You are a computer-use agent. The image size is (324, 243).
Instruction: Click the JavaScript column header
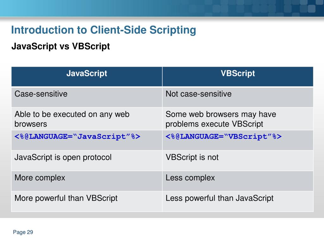[87, 77]
